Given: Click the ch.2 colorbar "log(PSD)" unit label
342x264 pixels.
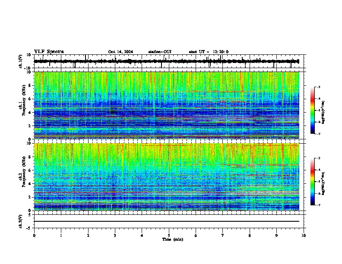Looking at the screenshot, I should pyautogui.click(x=323, y=184).
